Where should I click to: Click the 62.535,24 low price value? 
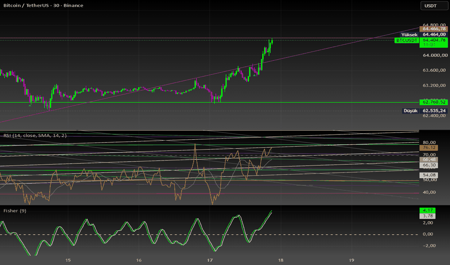[x=434, y=111]
